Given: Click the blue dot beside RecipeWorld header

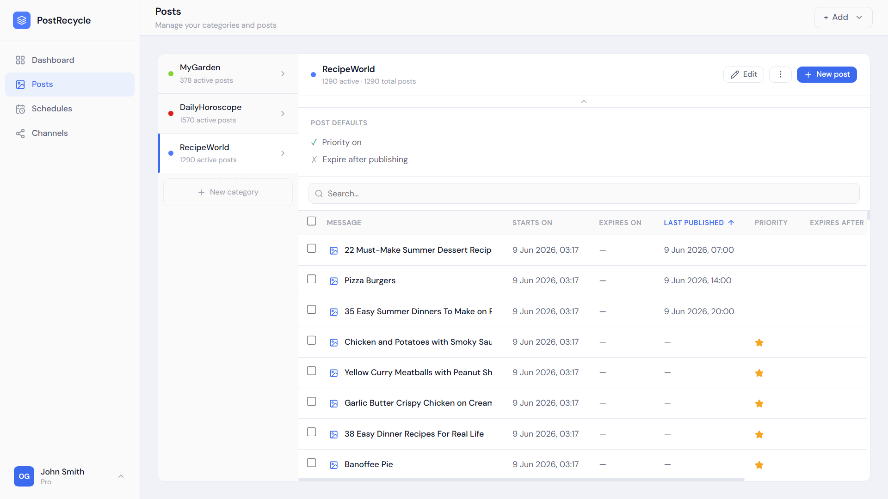Looking at the screenshot, I should coord(313,75).
